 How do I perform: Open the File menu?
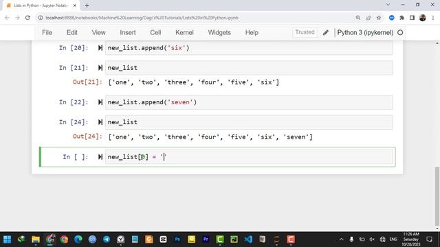coord(47,32)
